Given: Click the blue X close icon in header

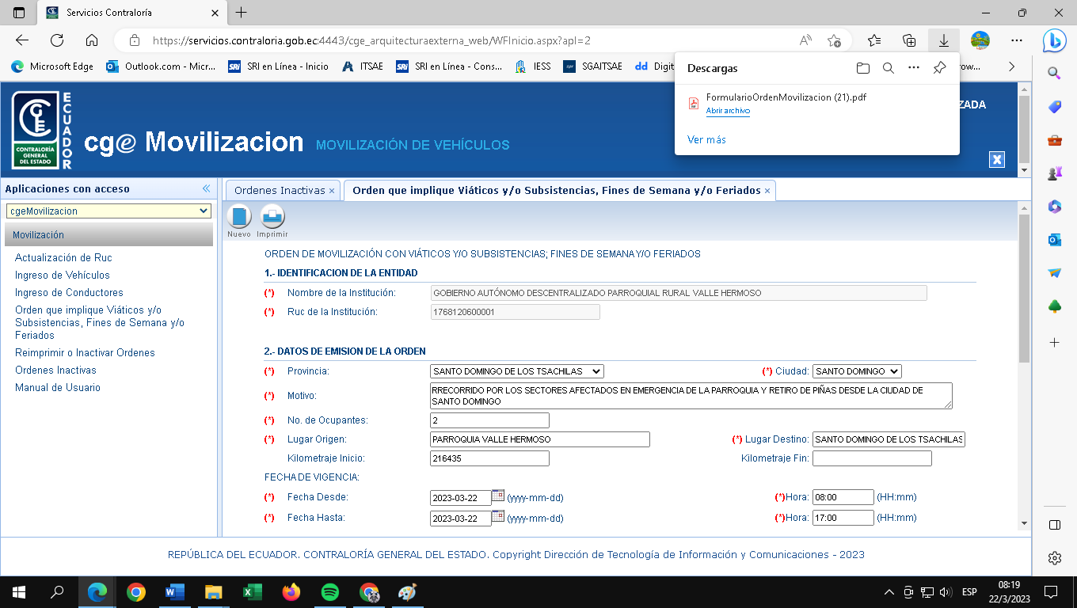Looking at the screenshot, I should pyautogui.click(x=997, y=159).
